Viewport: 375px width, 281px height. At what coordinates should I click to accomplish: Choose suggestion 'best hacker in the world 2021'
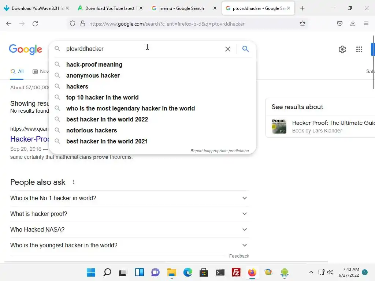click(x=152, y=142)
